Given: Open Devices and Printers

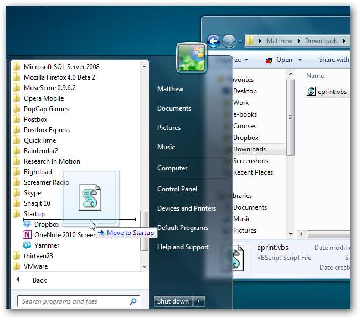Looking at the screenshot, I should [x=186, y=208].
